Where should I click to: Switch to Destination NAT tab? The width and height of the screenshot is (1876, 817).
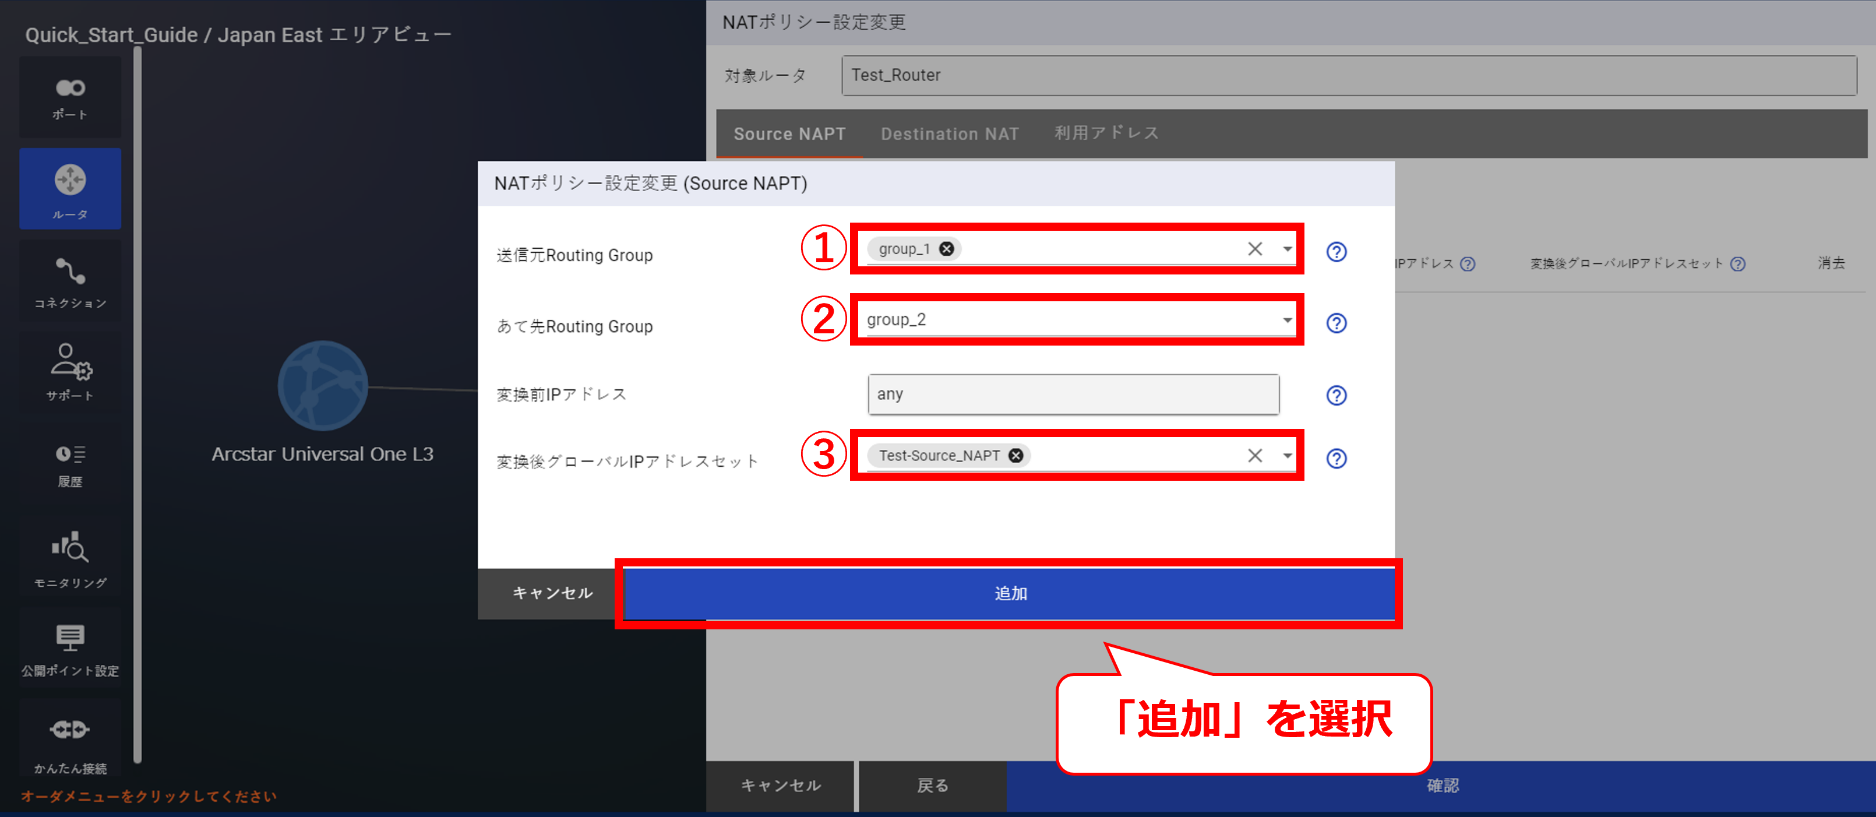(949, 134)
